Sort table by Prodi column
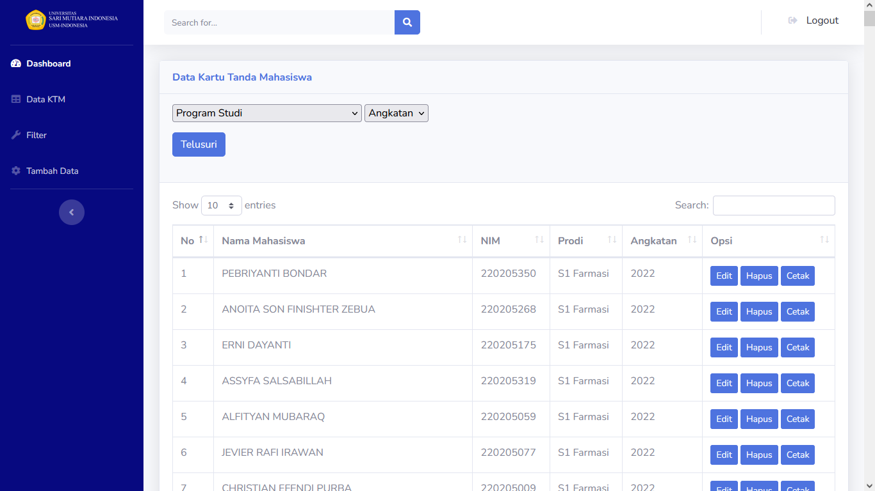 pos(585,241)
